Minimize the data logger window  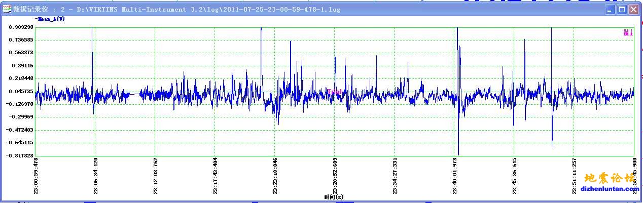(611, 9)
